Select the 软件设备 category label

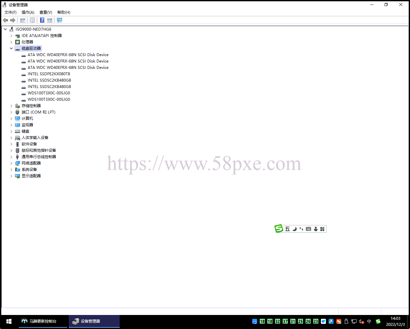pos(29,144)
